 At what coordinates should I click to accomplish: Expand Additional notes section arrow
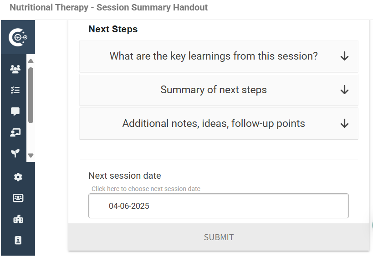click(344, 124)
